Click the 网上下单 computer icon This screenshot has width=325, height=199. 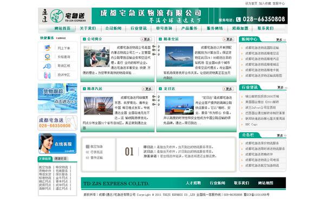48,48
